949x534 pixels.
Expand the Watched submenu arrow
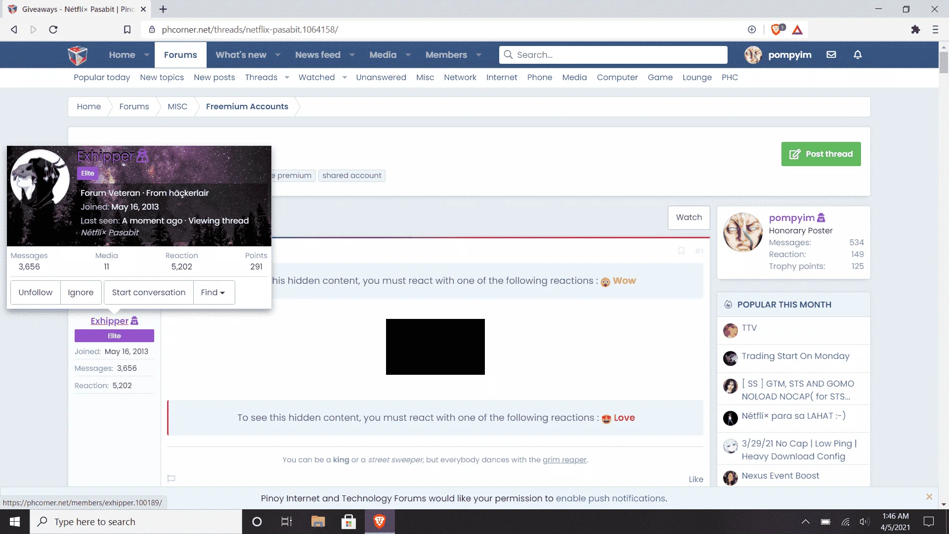pyautogui.click(x=345, y=77)
